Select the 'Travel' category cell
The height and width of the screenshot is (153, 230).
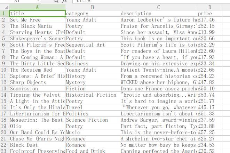(x=93, y=107)
